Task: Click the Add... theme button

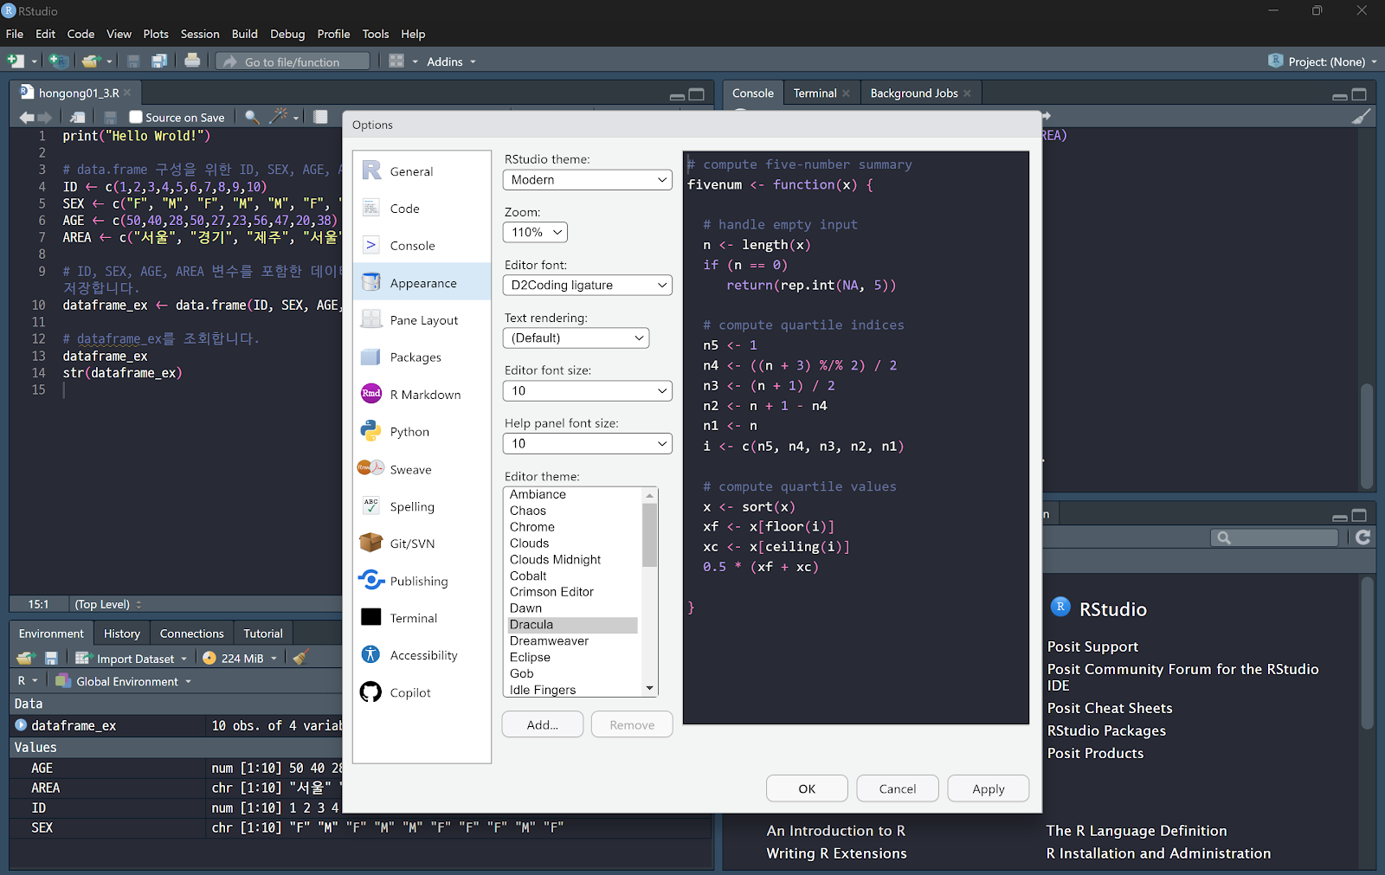Action: (x=543, y=724)
